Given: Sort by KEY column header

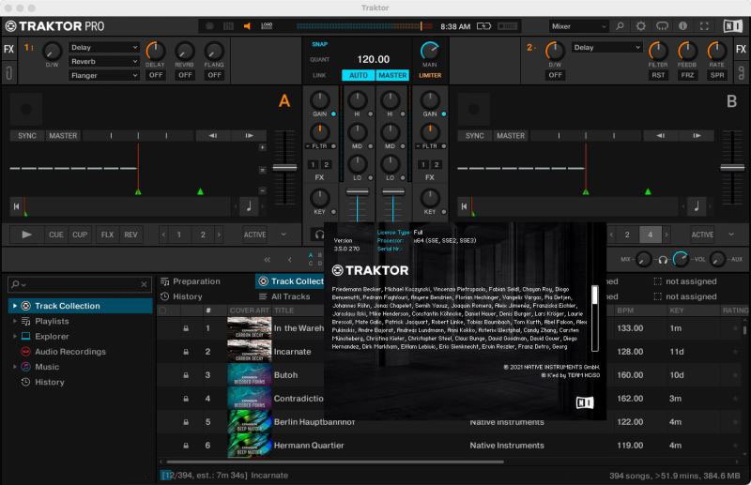Looking at the screenshot, I should click(x=676, y=311).
